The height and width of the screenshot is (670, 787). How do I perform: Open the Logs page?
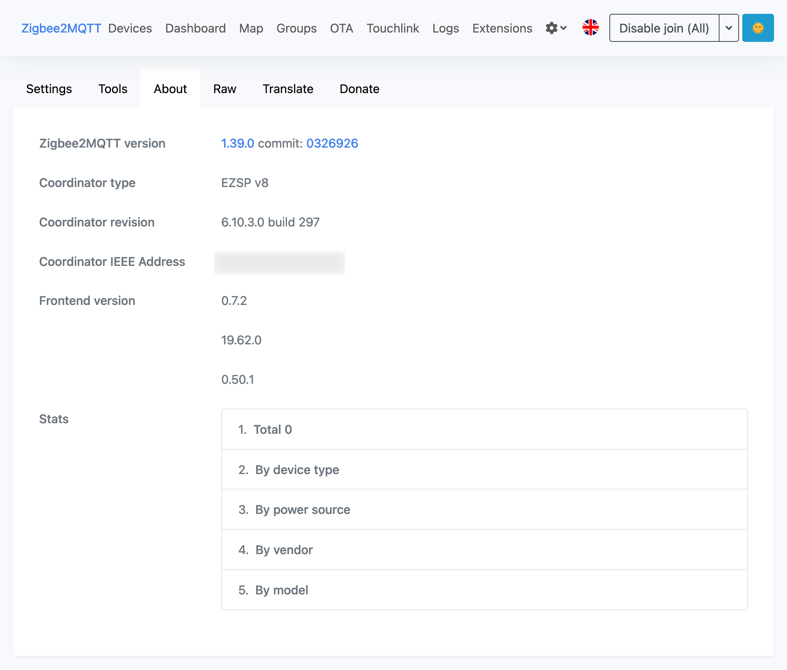(446, 28)
